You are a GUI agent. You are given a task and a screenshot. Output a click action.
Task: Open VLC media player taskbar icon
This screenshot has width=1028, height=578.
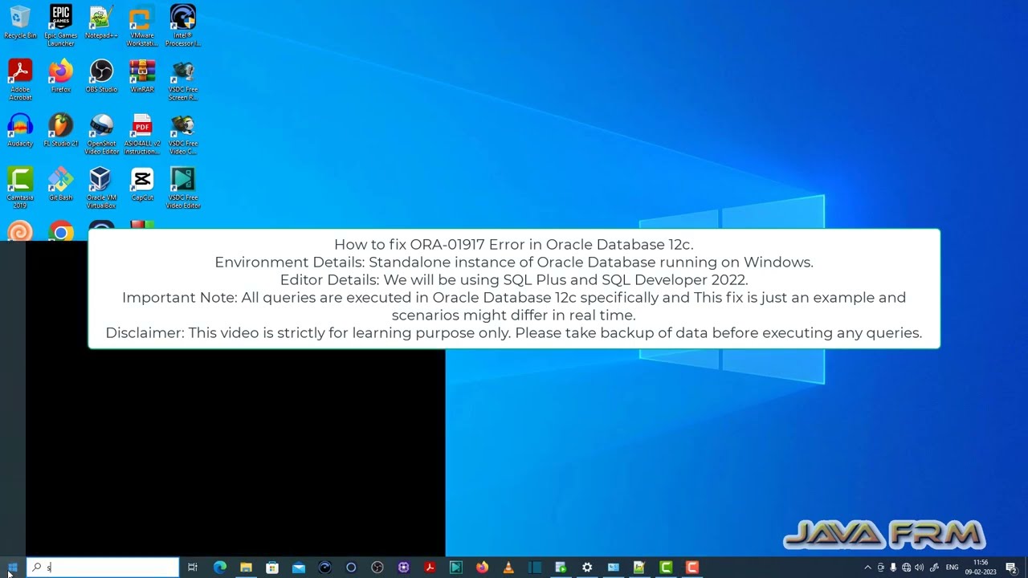508,568
